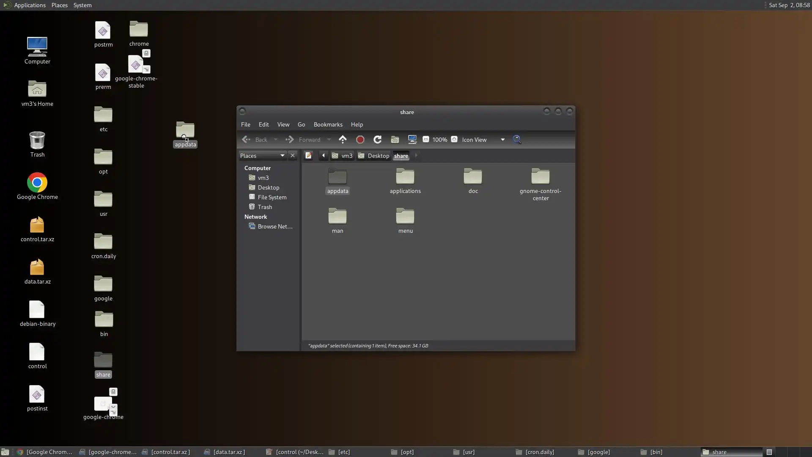Click the Desktop path bar button
This screenshot has height=457, width=812.
(x=374, y=155)
